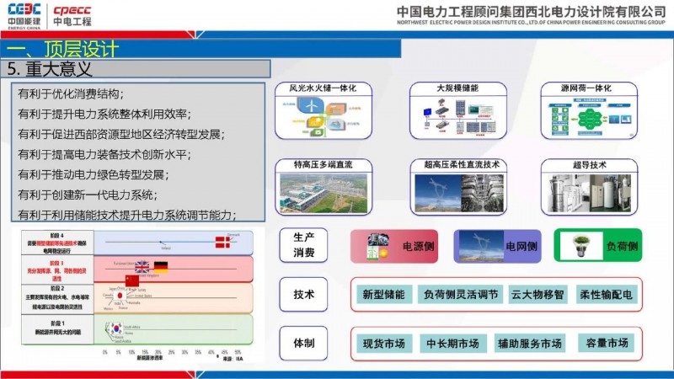Click the power plant icon beside 电源侧
Screen dimensions: 674x379
coord(375,247)
